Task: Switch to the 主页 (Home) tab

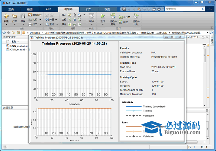Action: pyautogui.click(x=11, y=9)
